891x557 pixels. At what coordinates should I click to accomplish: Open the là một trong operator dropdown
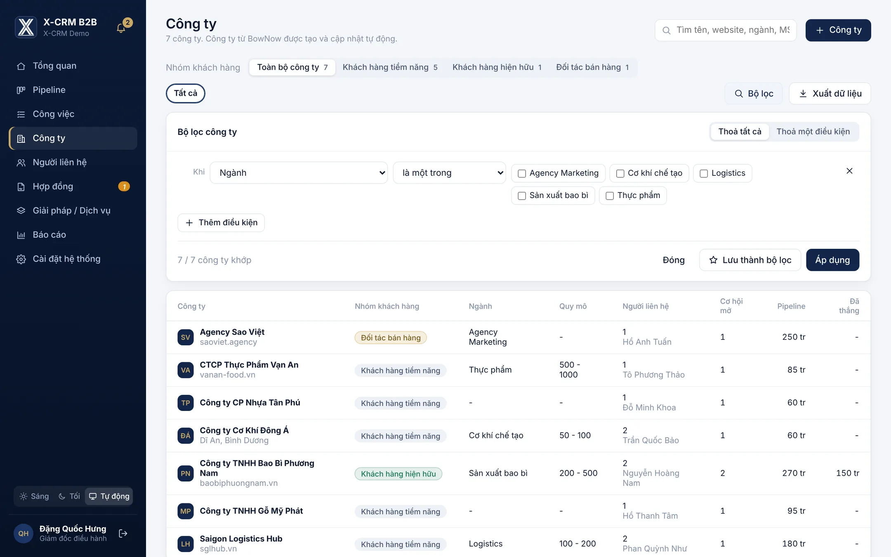tap(450, 172)
